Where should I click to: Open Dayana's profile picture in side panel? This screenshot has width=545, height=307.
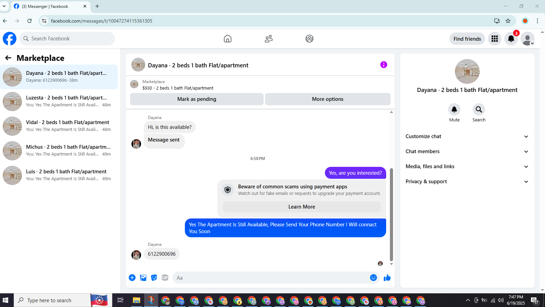click(x=467, y=71)
